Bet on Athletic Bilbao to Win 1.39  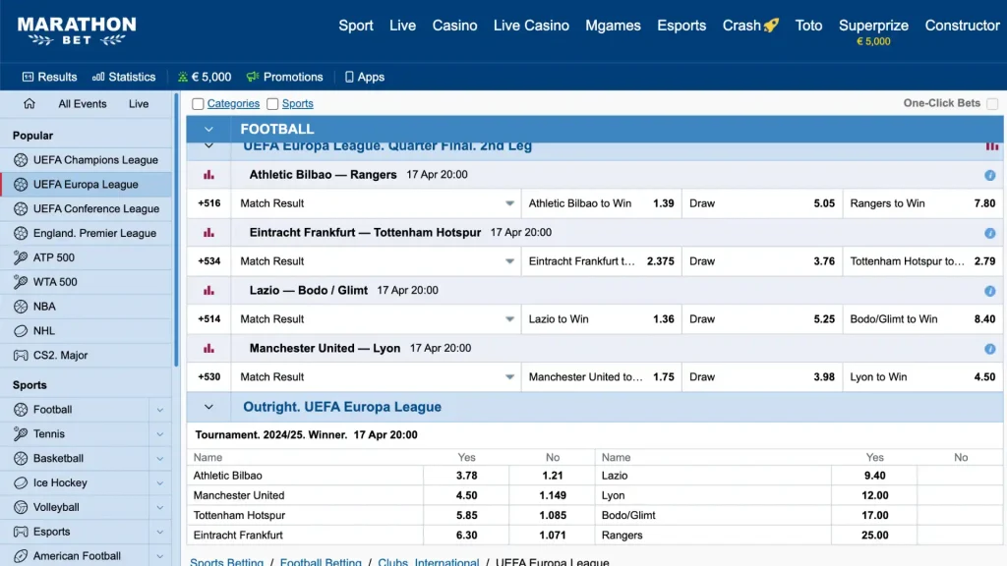(x=601, y=203)
